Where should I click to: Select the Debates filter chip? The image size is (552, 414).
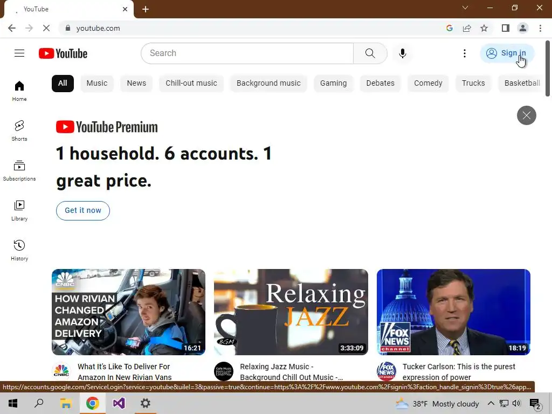coord(380,84)
